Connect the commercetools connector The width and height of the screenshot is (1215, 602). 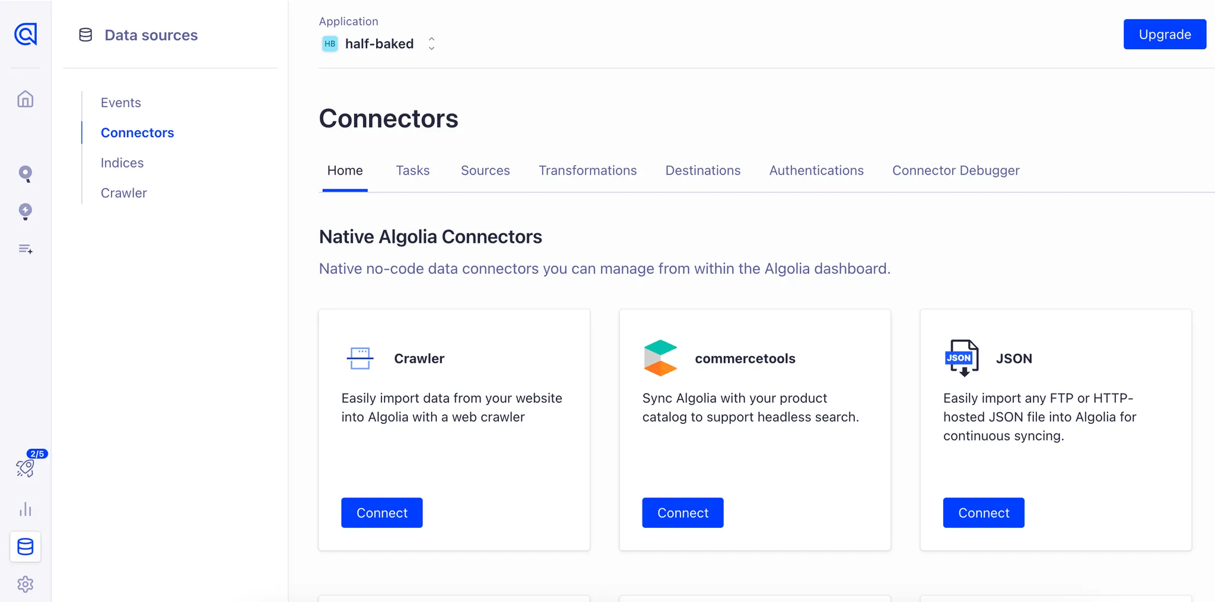pos(682,512)
